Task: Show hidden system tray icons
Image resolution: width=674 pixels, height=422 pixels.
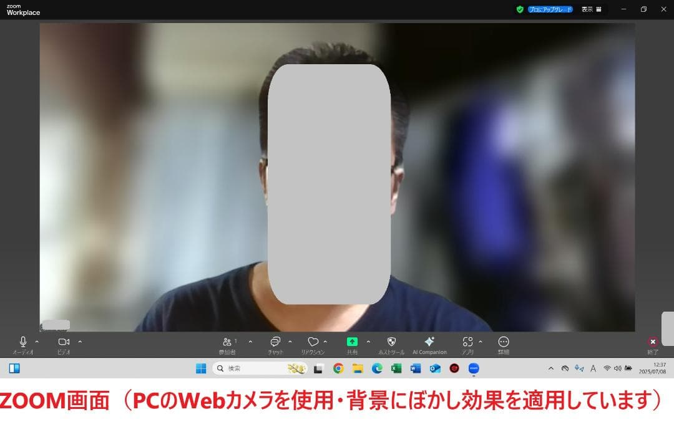Action: 550,368
